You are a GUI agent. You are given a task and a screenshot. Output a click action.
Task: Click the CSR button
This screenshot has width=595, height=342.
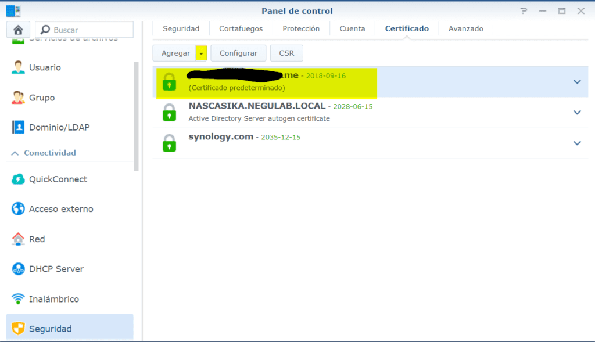(286, 53)
